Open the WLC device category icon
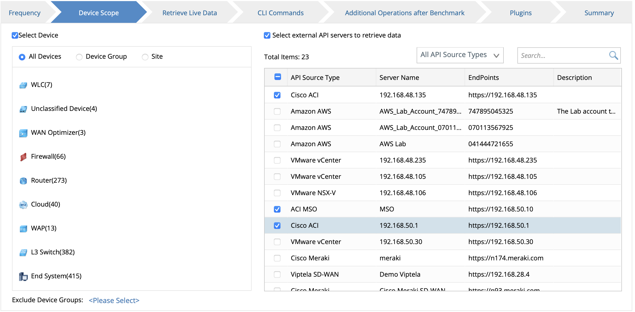 [23, 84]
